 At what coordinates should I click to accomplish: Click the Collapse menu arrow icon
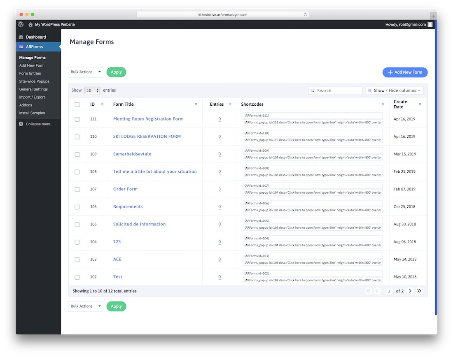pyautogui.click(x=21, y=124)
